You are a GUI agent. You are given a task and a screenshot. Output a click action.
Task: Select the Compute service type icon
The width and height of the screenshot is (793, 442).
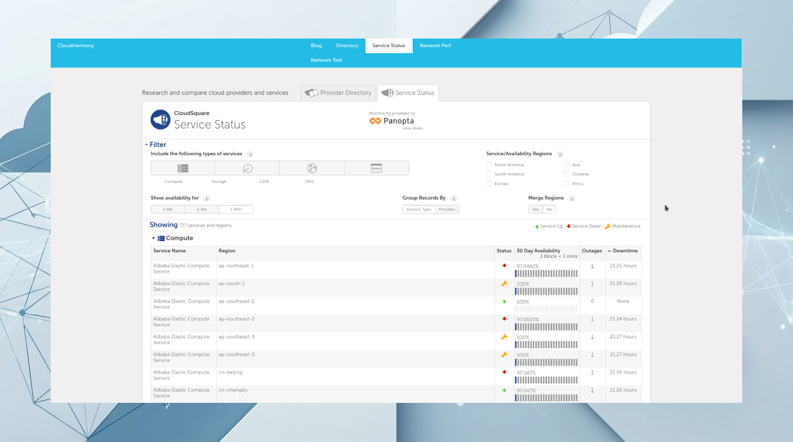click(182, 167)
